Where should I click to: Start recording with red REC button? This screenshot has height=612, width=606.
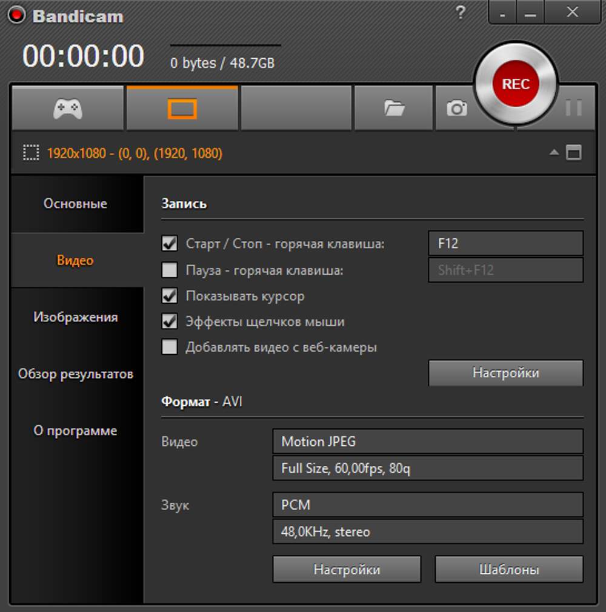click(x=515, y=84)
